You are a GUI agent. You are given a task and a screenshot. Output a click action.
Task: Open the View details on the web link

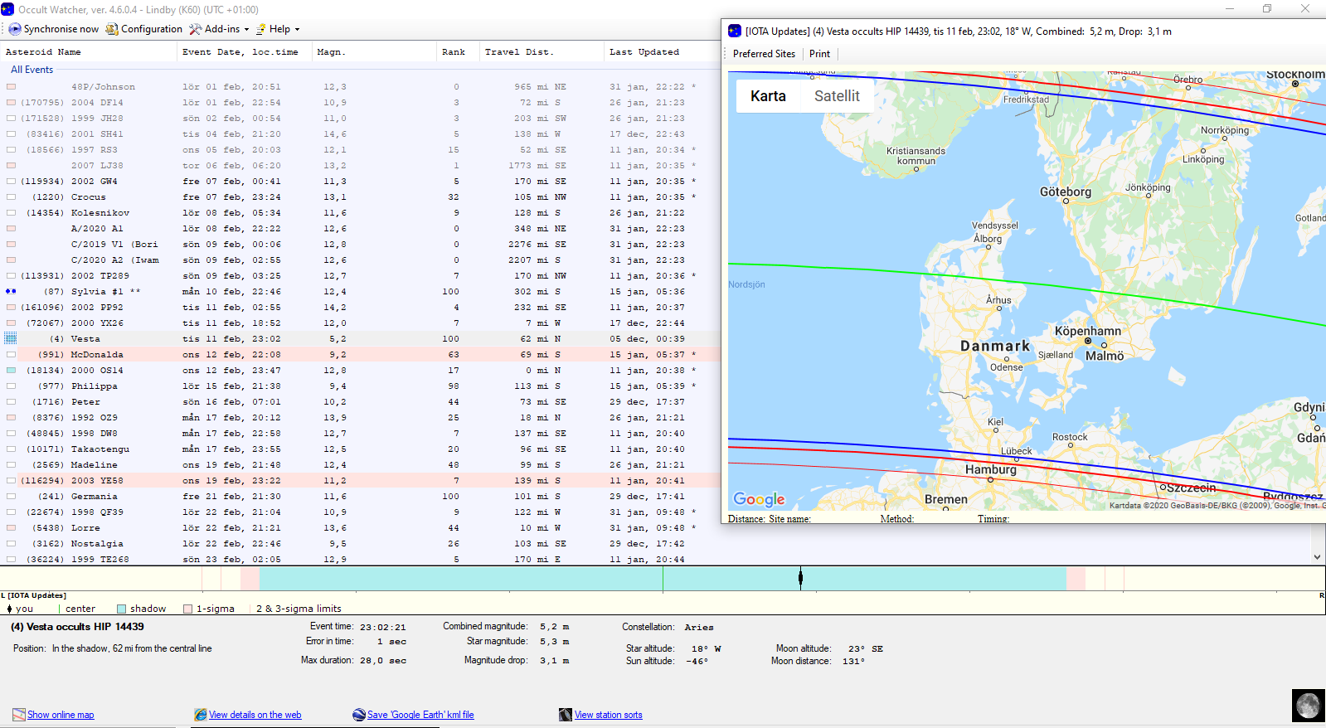click(x=255, y=715)
